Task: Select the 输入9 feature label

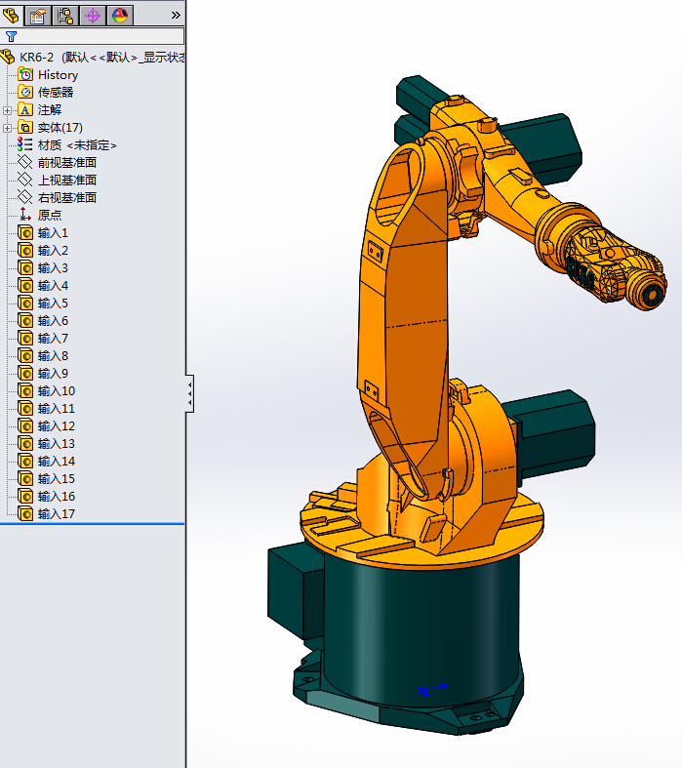Action: (53, 374)
